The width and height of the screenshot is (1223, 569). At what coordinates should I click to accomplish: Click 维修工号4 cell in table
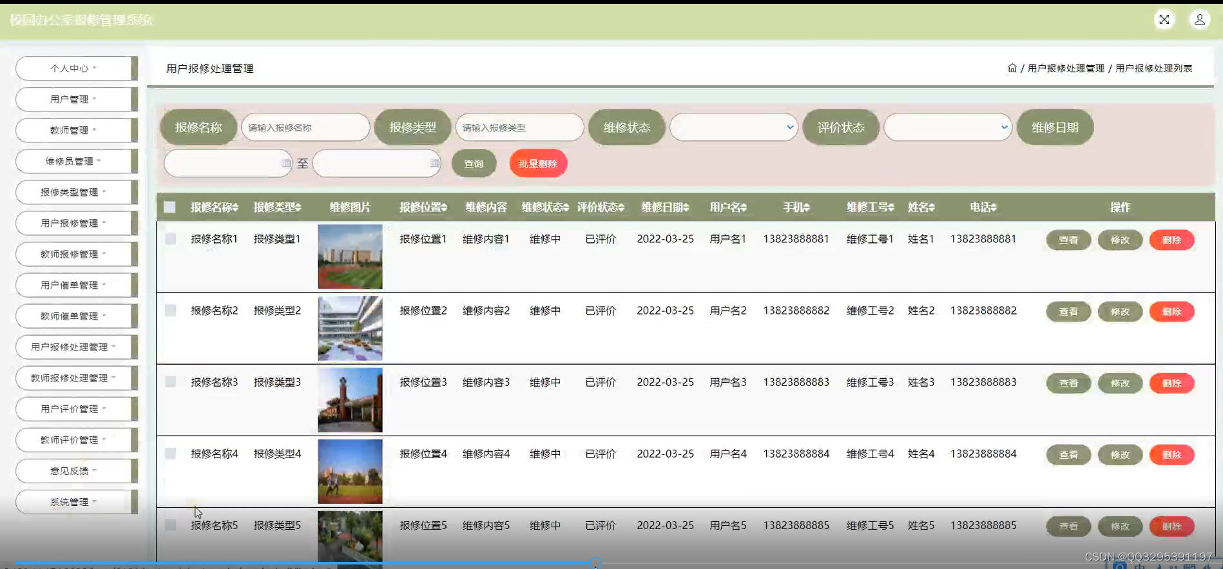870,453
